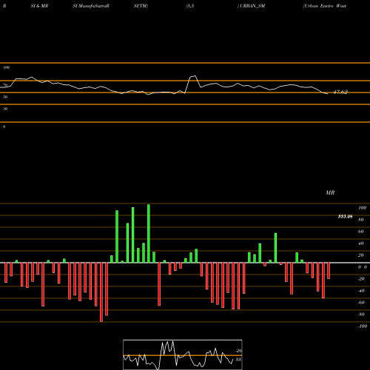Click the ') URBAN_SM' symbol label
Screen dimensions: 370x370
251,6
